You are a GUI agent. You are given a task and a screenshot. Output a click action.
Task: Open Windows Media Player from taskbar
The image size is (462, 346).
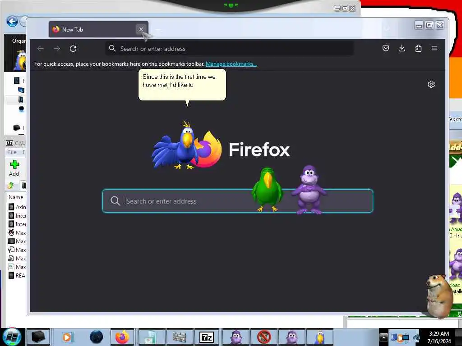(x=67, y=337)
